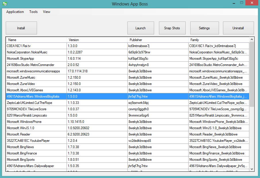The height and width of the screenshot is (178, 260).
Task: Select the Microsoft.BingFinance entry
Action: tap(127, 153)
